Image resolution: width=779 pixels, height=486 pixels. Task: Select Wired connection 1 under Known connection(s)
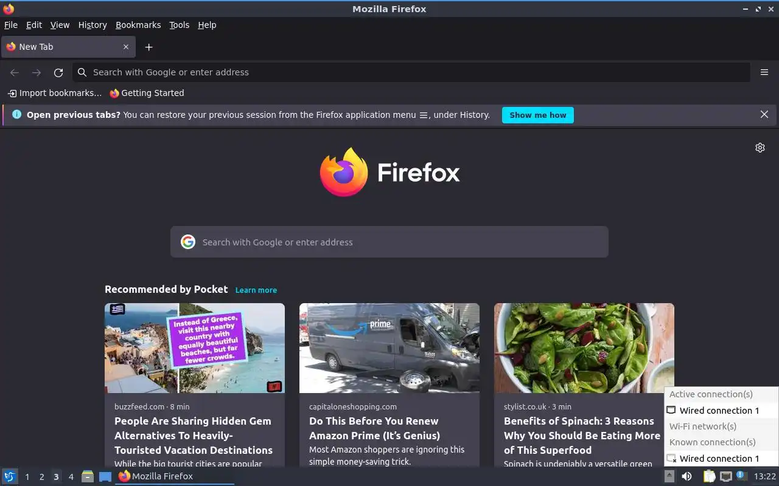click(x=721, y=459)
